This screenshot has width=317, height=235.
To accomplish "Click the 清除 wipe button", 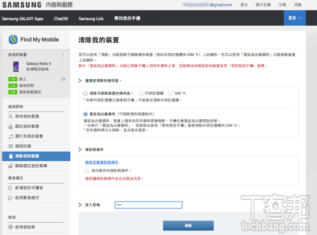I will tap(188, 226).
